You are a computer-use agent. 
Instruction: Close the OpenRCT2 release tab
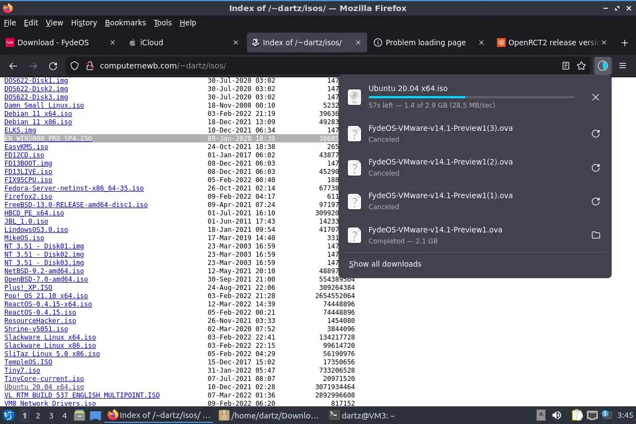604,43
